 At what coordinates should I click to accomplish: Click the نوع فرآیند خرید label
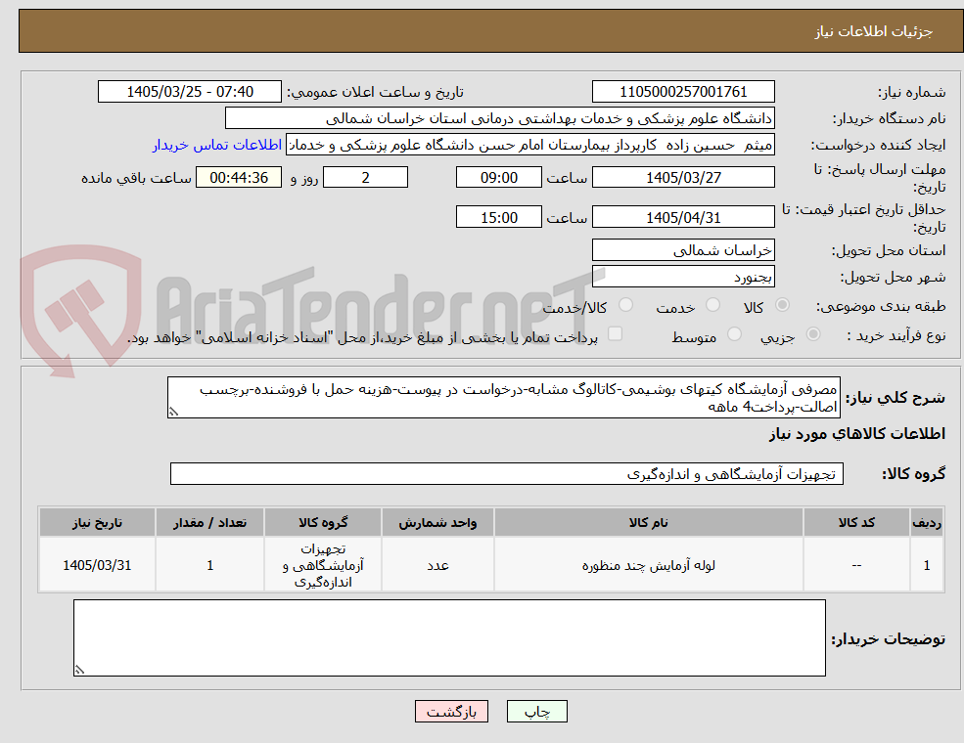pos(895,335)
